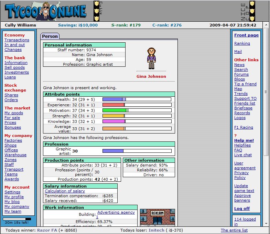Screen dimensions: 270x234
Task: Go to Advertising agency 1 building link
Action: click(116, 214)
